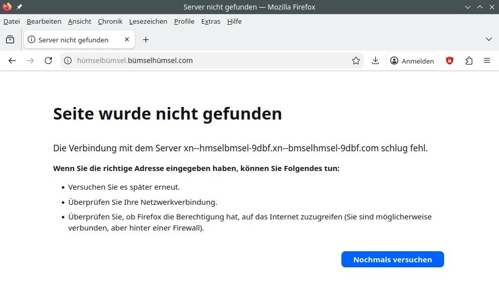Go back using the back arrow
Image resolution: width=499 pixels, height=285 pixels.
tap(12, 61)
